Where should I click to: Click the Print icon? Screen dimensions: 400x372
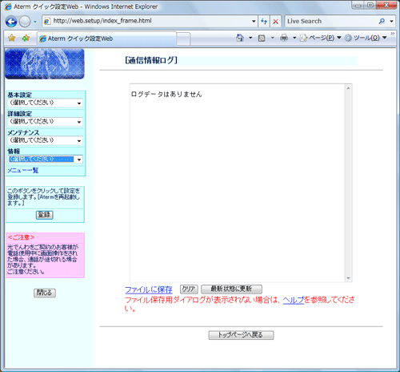tap(284, 38)
